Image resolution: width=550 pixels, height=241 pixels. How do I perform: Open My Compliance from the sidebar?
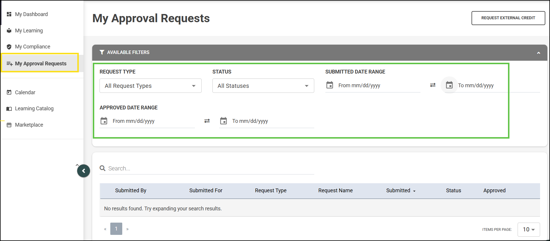click(x=32, y=47)
